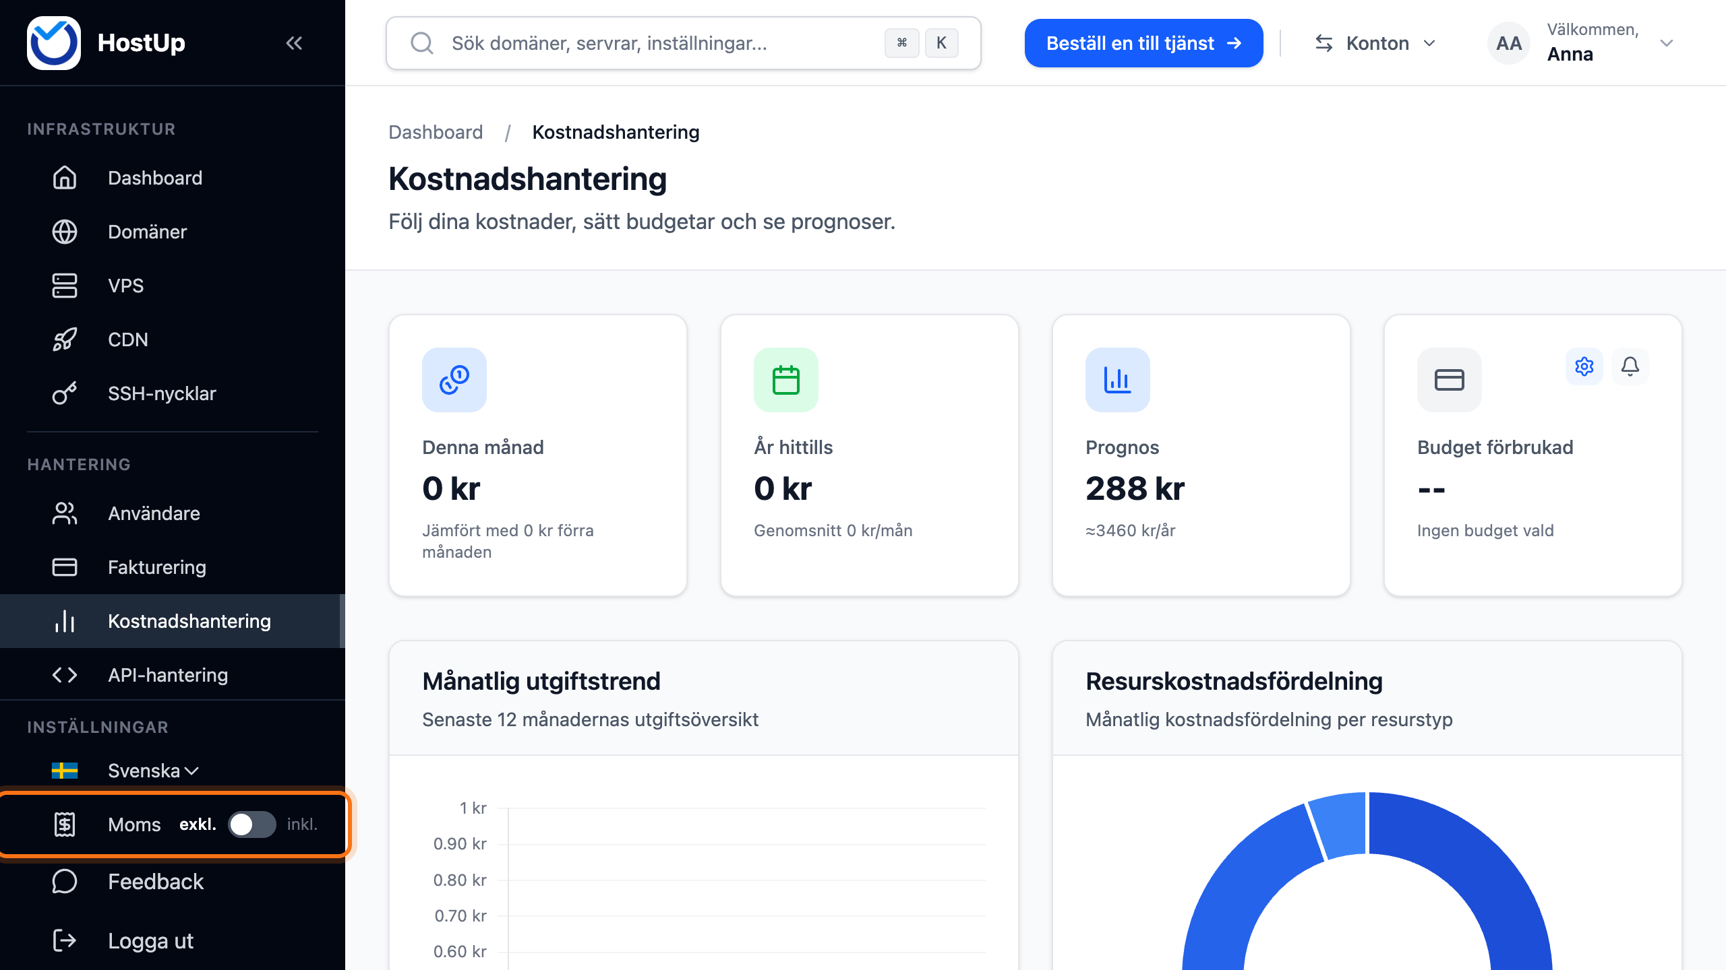Follow the Dashboard breadcrumb link
The width and height of the screenshot is (1726, 970).
point(436,132)
